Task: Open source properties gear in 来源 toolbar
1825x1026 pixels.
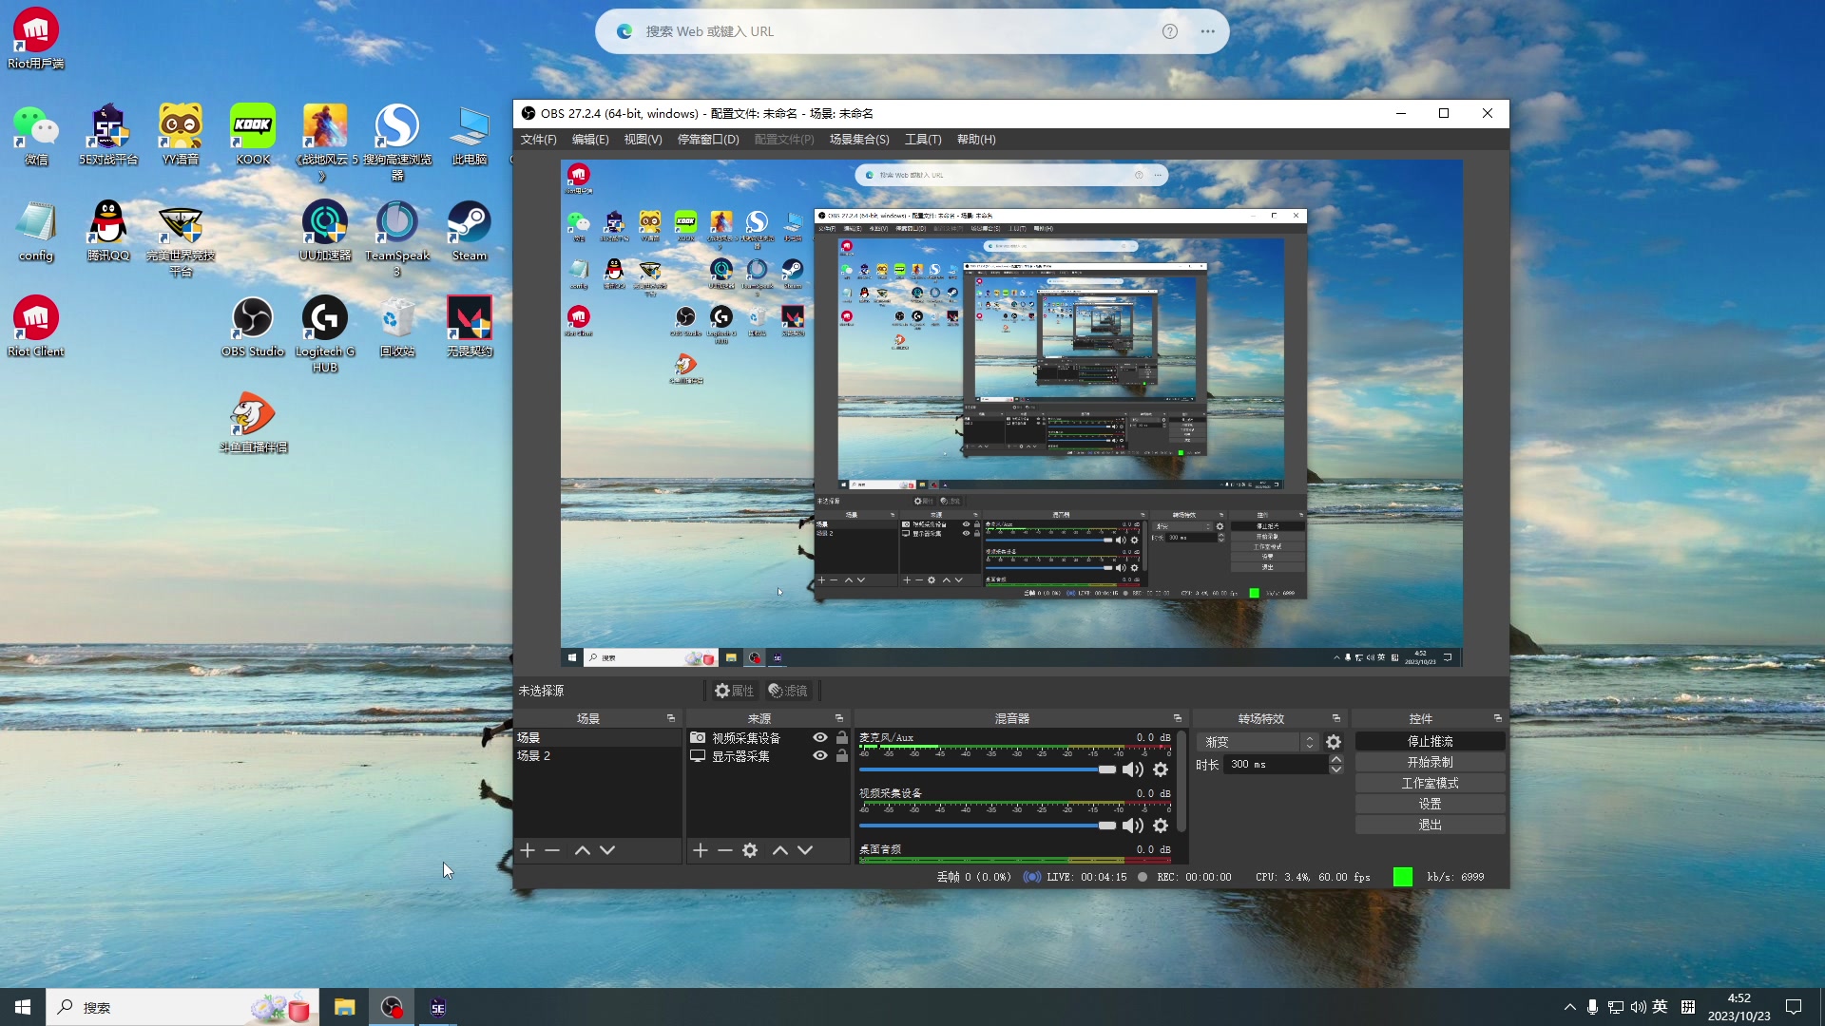Action: 750,850
